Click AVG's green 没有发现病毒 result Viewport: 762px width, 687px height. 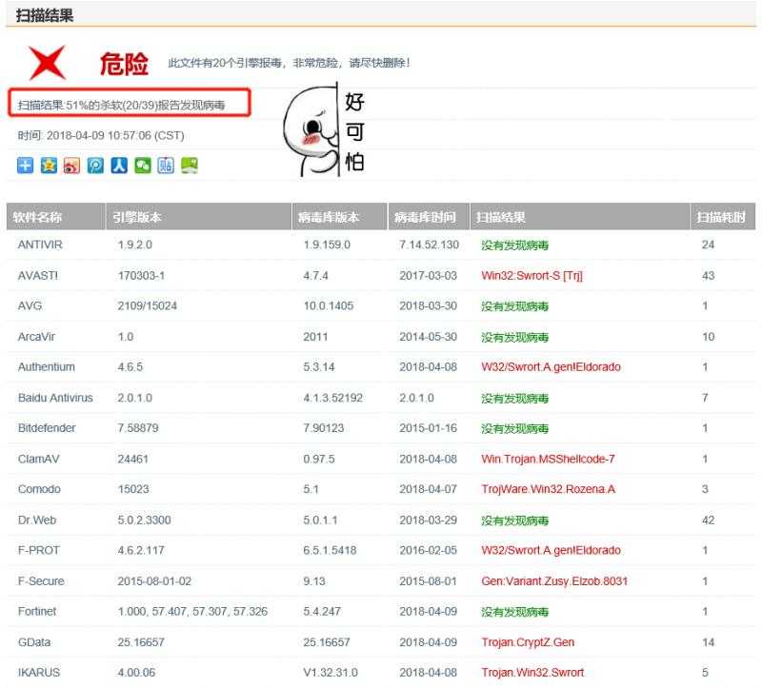514,306
